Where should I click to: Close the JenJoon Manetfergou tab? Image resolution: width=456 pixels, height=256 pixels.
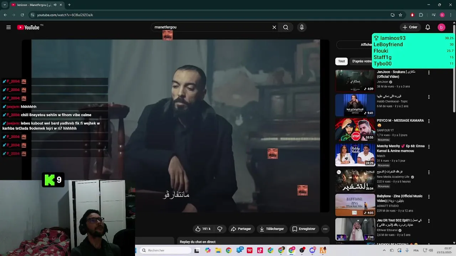click(x=61, y=5)
